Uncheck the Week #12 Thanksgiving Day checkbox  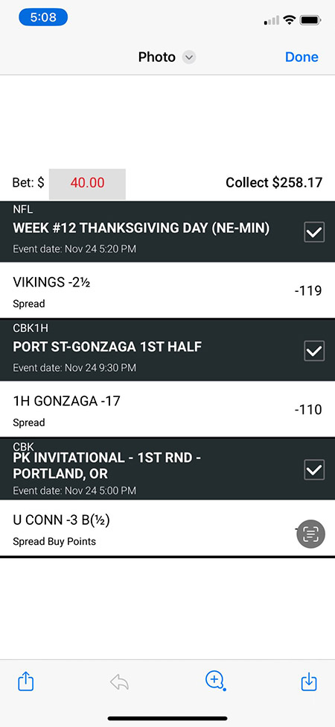[x=314, y=232]
